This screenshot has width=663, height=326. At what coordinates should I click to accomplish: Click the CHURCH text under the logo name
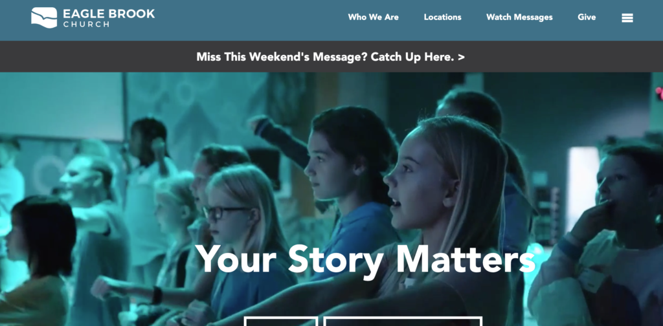[x=86, y=25]
